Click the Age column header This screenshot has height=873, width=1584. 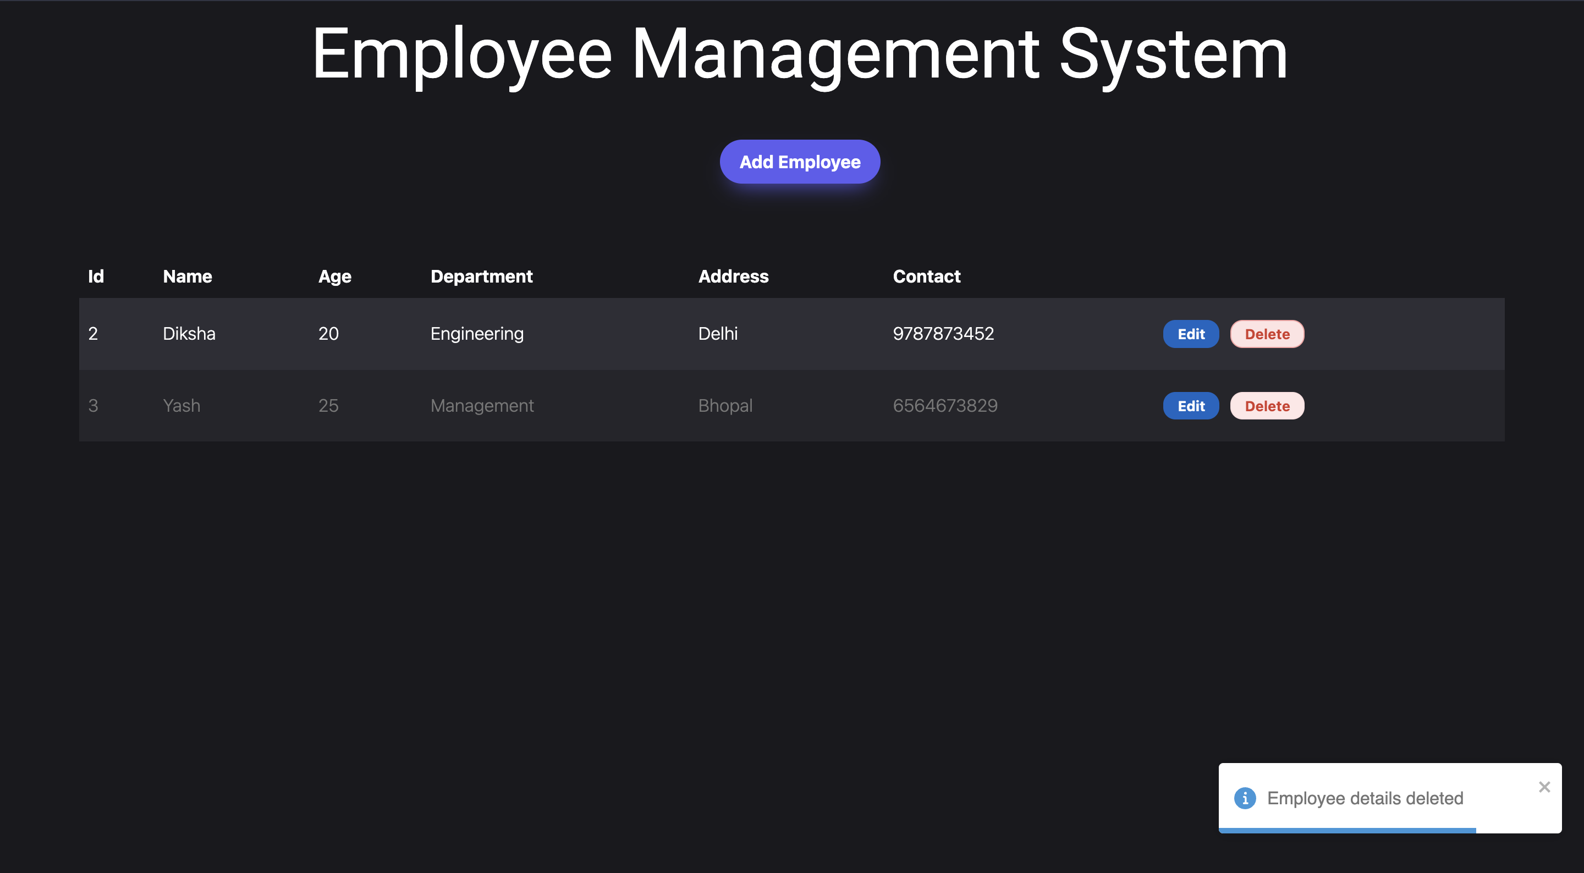334,276
